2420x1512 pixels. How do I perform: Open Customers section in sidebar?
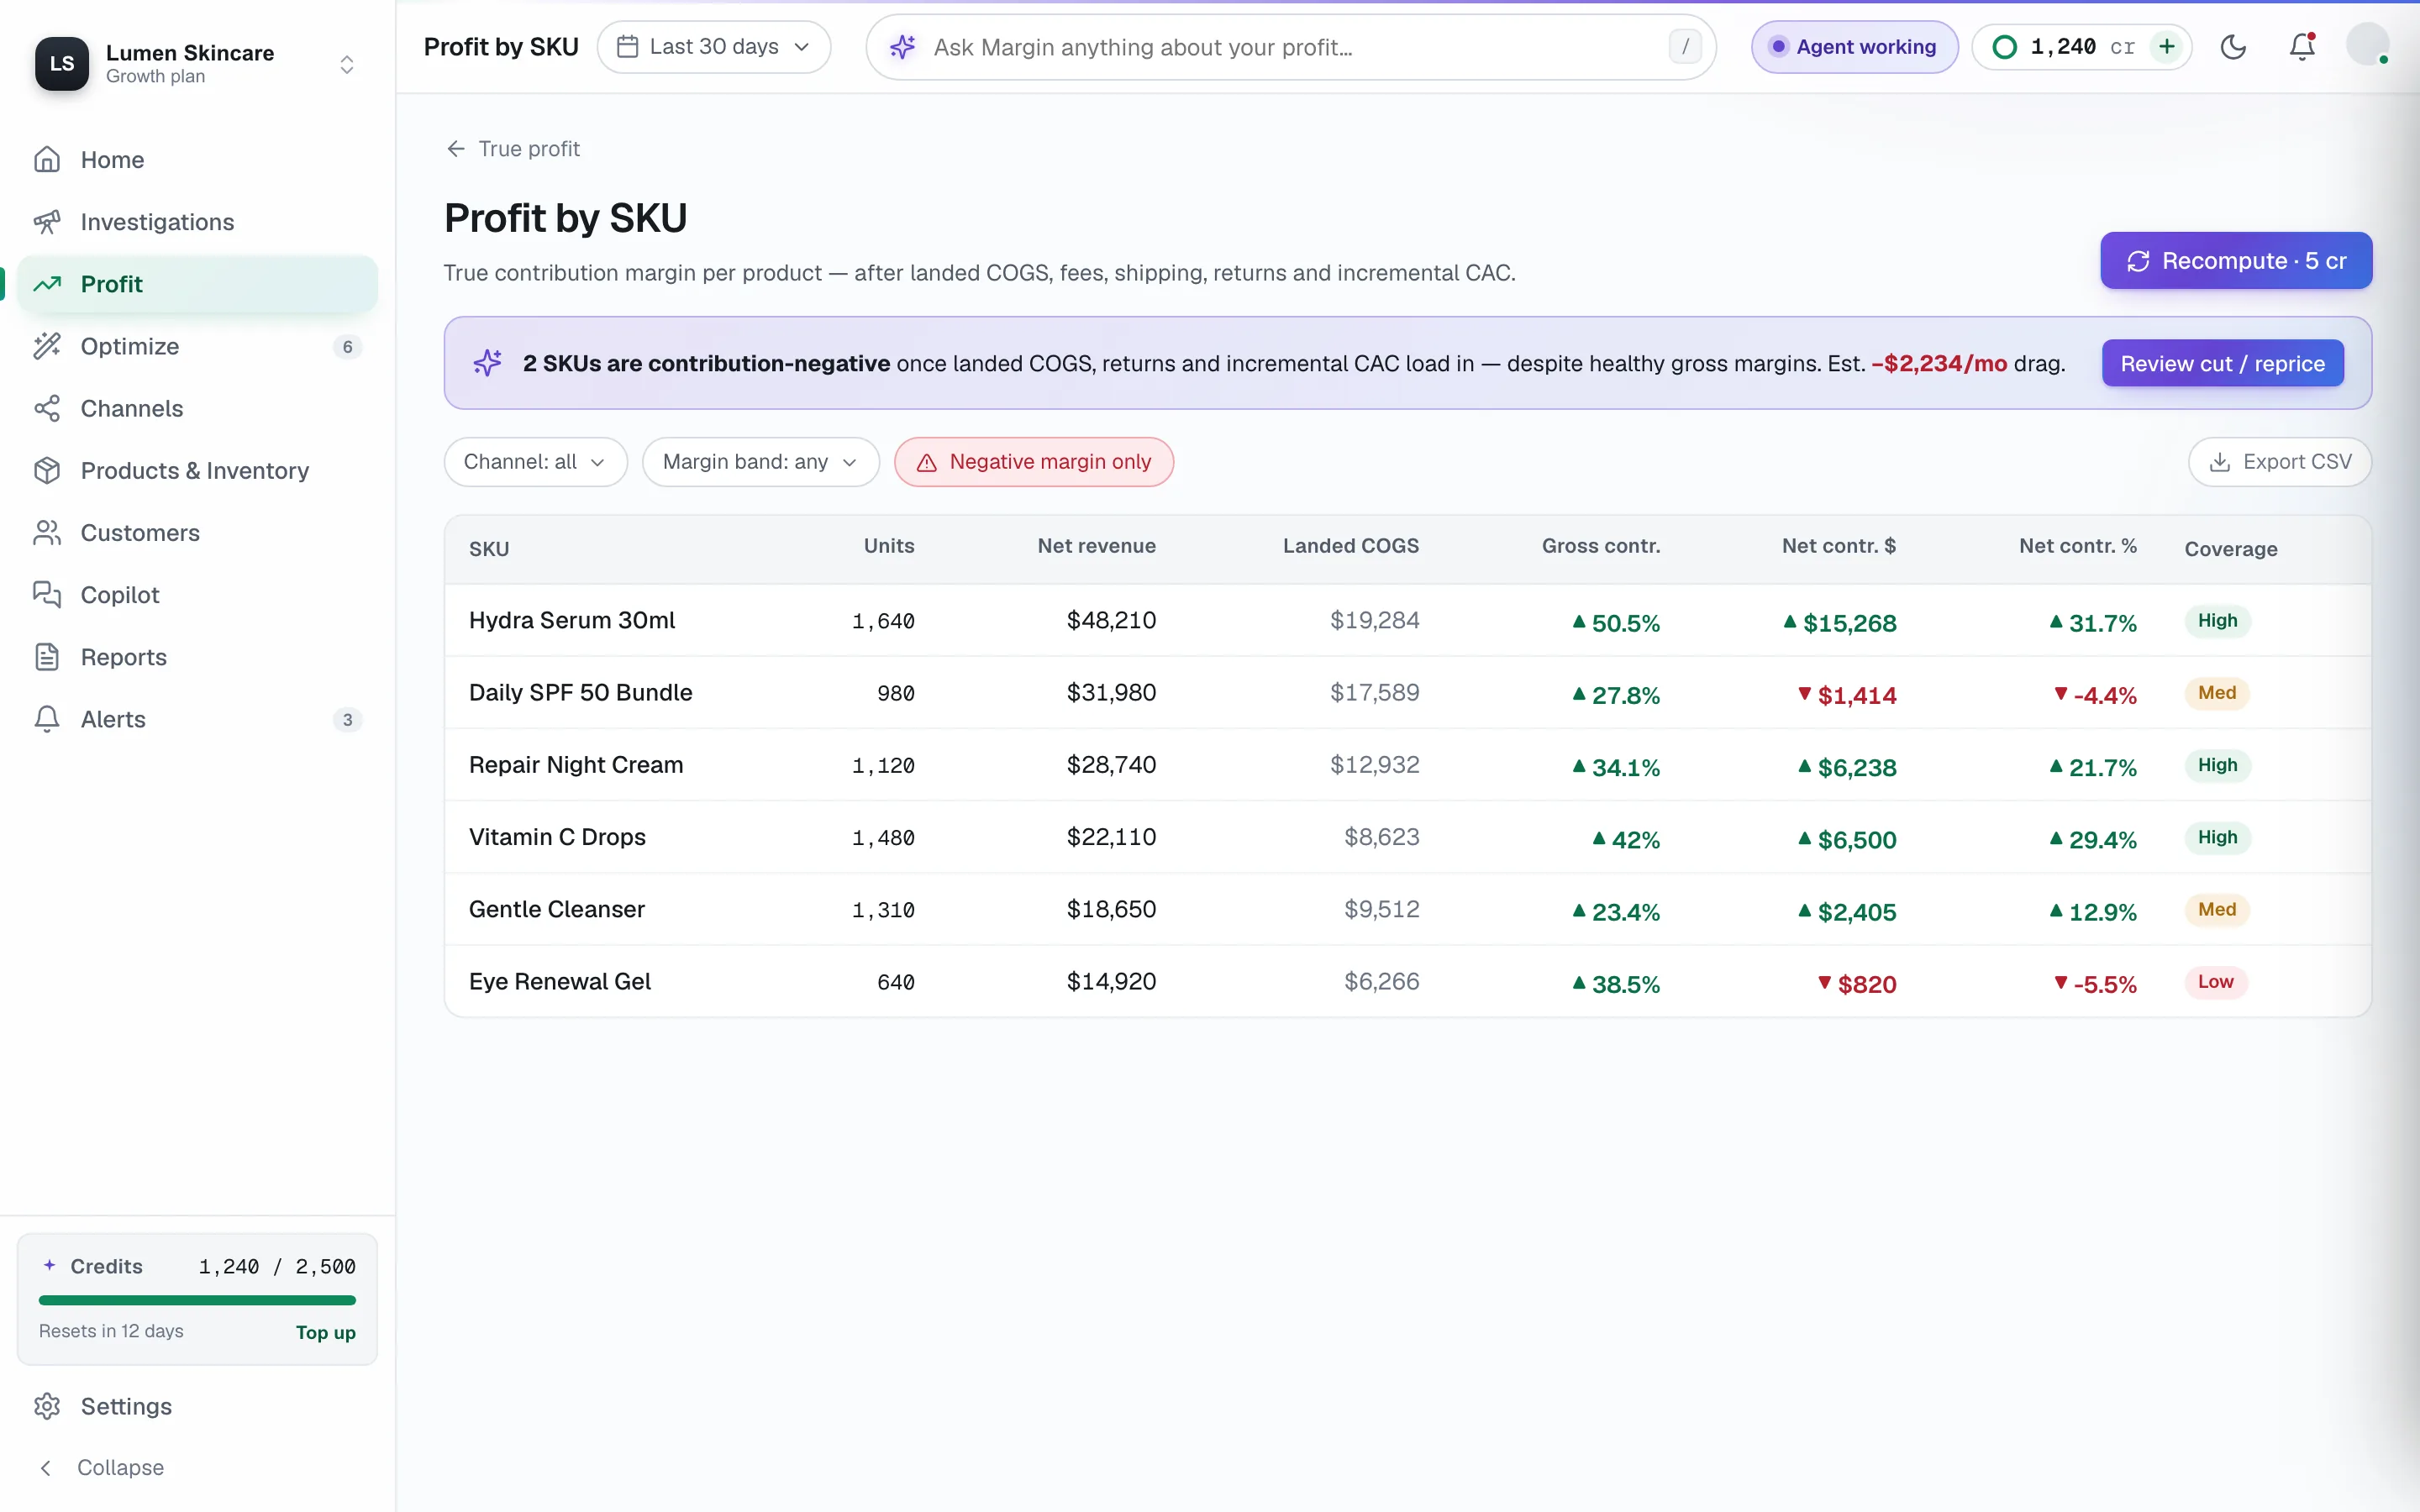pyautogui.click(x=197, y=533)
